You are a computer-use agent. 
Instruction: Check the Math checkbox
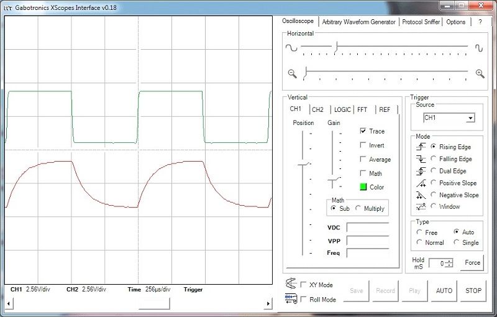[x=363, y=173]
